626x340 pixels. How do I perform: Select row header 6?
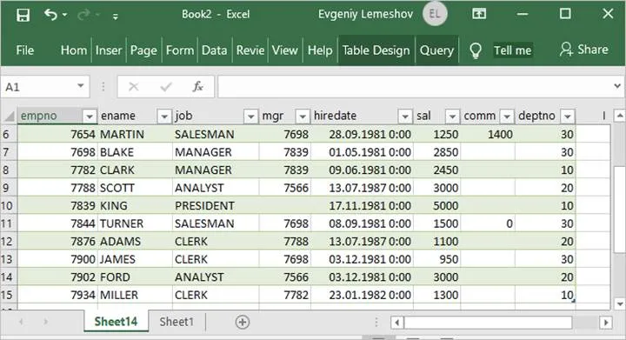point(8,134)
